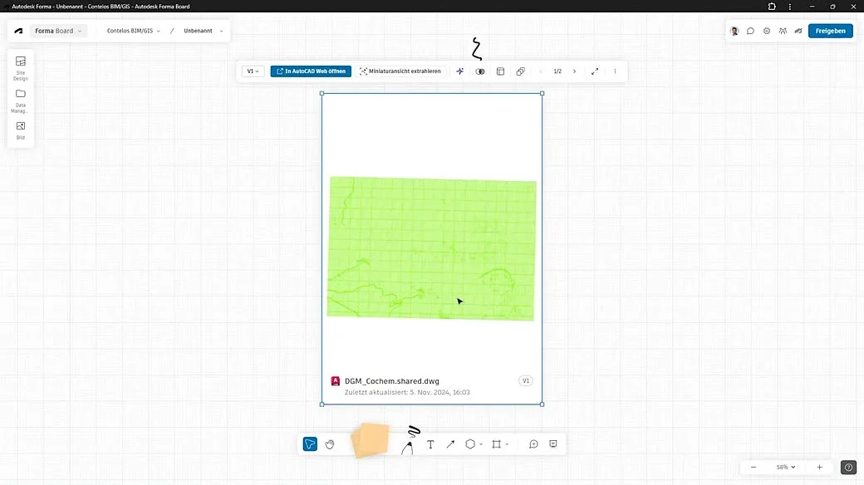Zoom out with the minus button

[754, 467]
